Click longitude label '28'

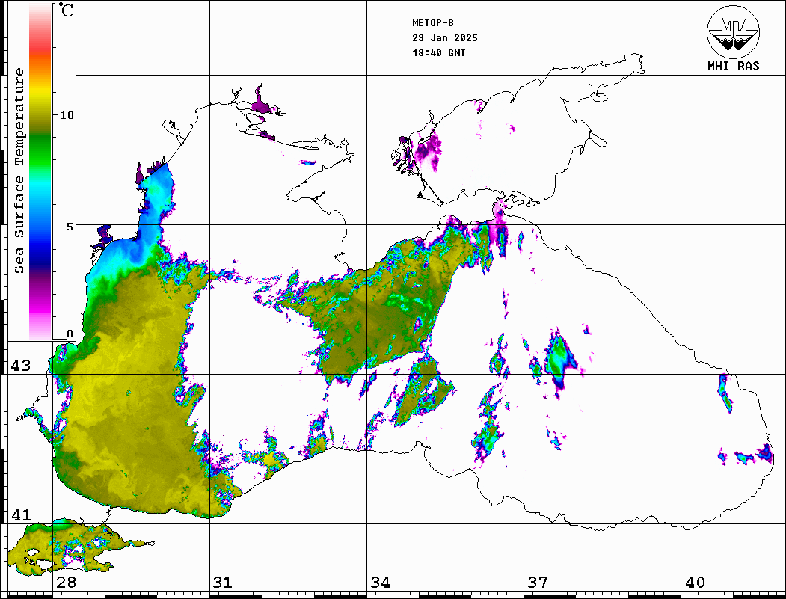66,583
